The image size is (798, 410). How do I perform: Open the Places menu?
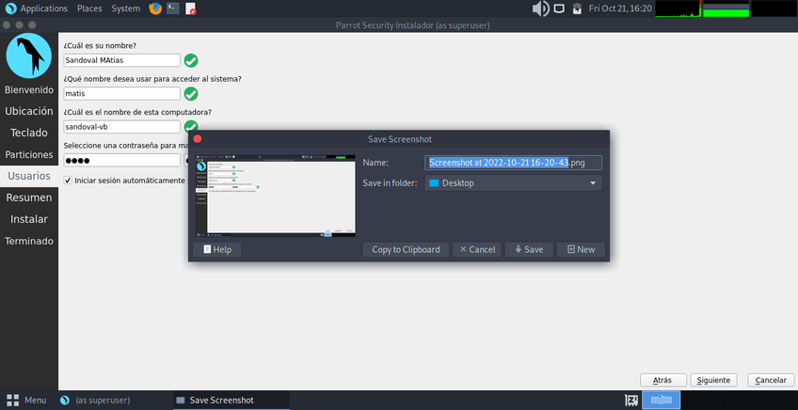pyautogui.click(x=89, y=8)
